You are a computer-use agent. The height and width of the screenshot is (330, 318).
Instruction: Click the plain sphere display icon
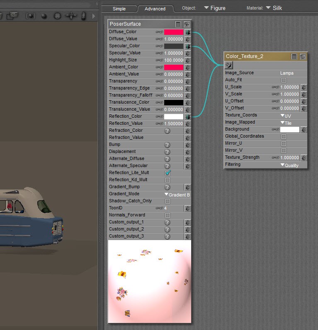click(44, 16)
